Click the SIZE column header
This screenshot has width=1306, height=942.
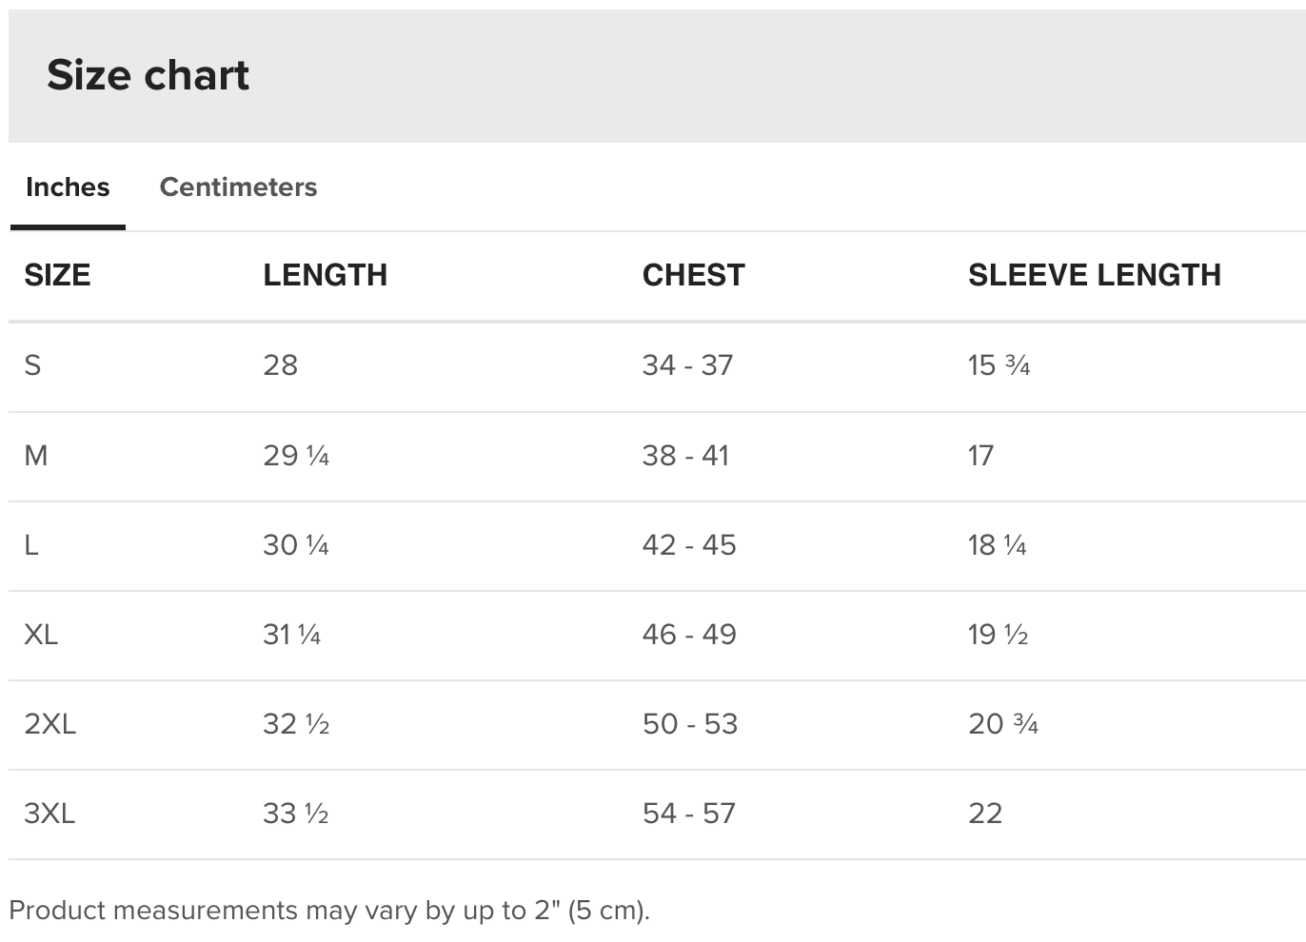pyautogui.click(x=57, y=275)
